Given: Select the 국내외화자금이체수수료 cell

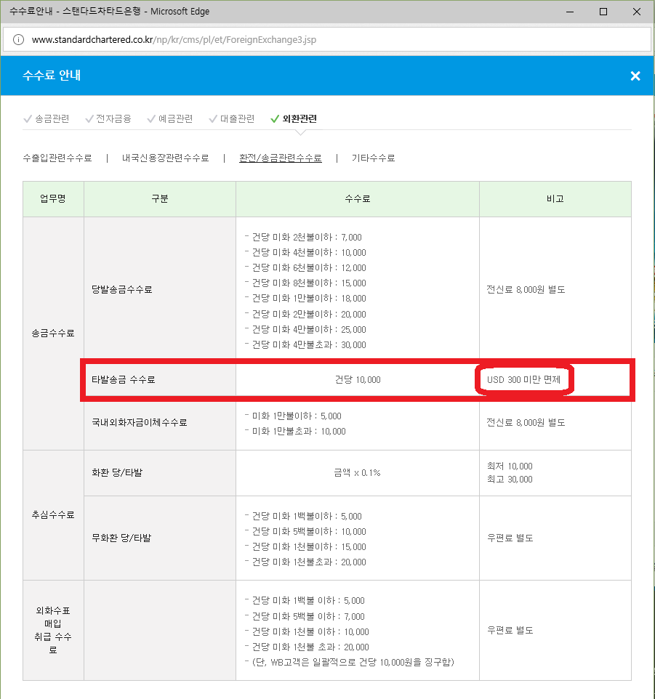Looking at the screenshot, I should pyautogui.click(x=160, y=423).
